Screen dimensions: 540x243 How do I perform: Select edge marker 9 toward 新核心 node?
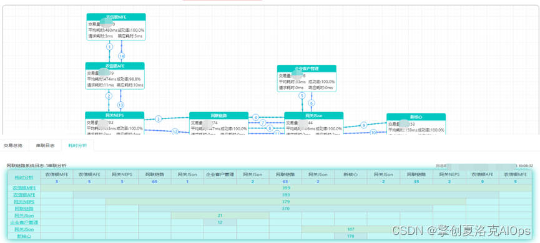click(364, 125)
